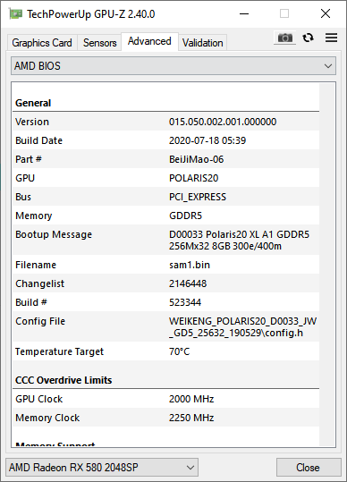Select the Version value 015.050.002.001.000000

[x=223, y=122]
